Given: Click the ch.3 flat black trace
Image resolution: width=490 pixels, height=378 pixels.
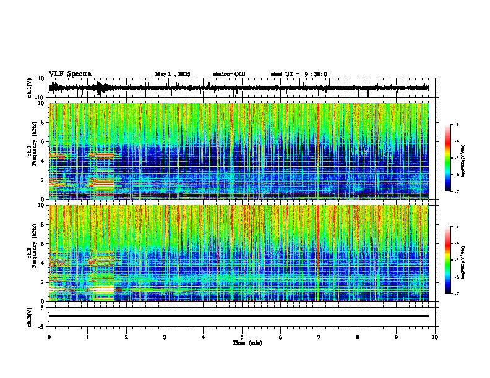Looking at the screenshot, I should (x=239, y=316).
